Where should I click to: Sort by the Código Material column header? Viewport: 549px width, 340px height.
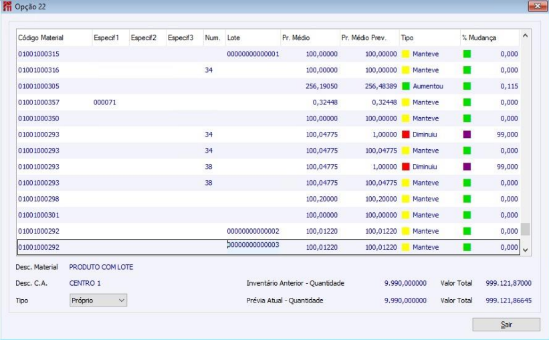54,37
